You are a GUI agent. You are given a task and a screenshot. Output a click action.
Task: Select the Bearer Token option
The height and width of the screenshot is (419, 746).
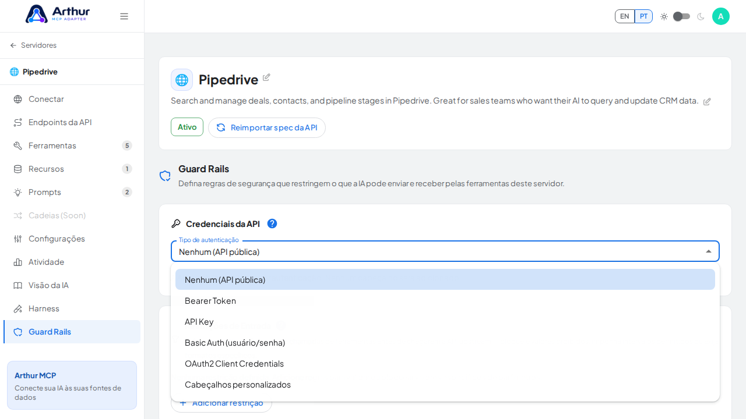click(x=445, y=300)
